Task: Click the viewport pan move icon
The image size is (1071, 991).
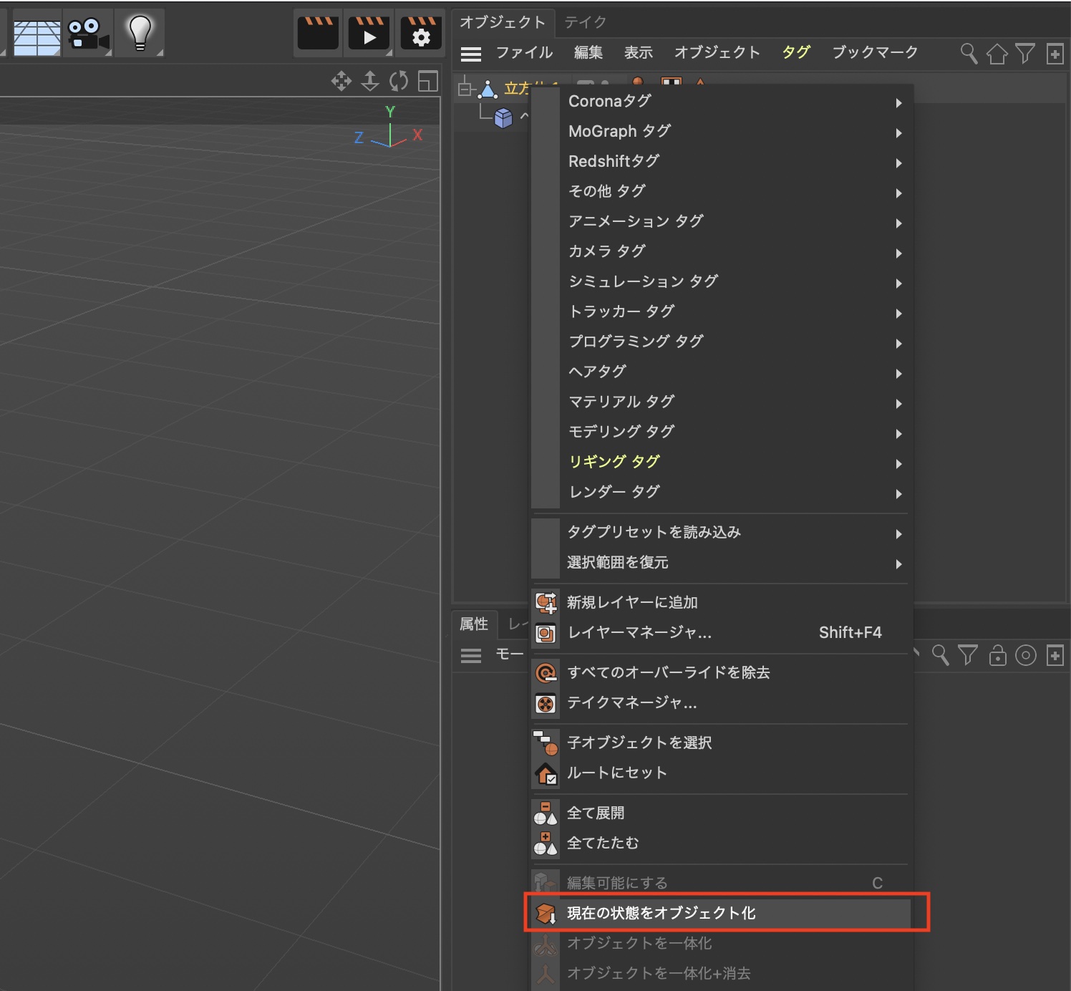Action: (x=341, y=82)
